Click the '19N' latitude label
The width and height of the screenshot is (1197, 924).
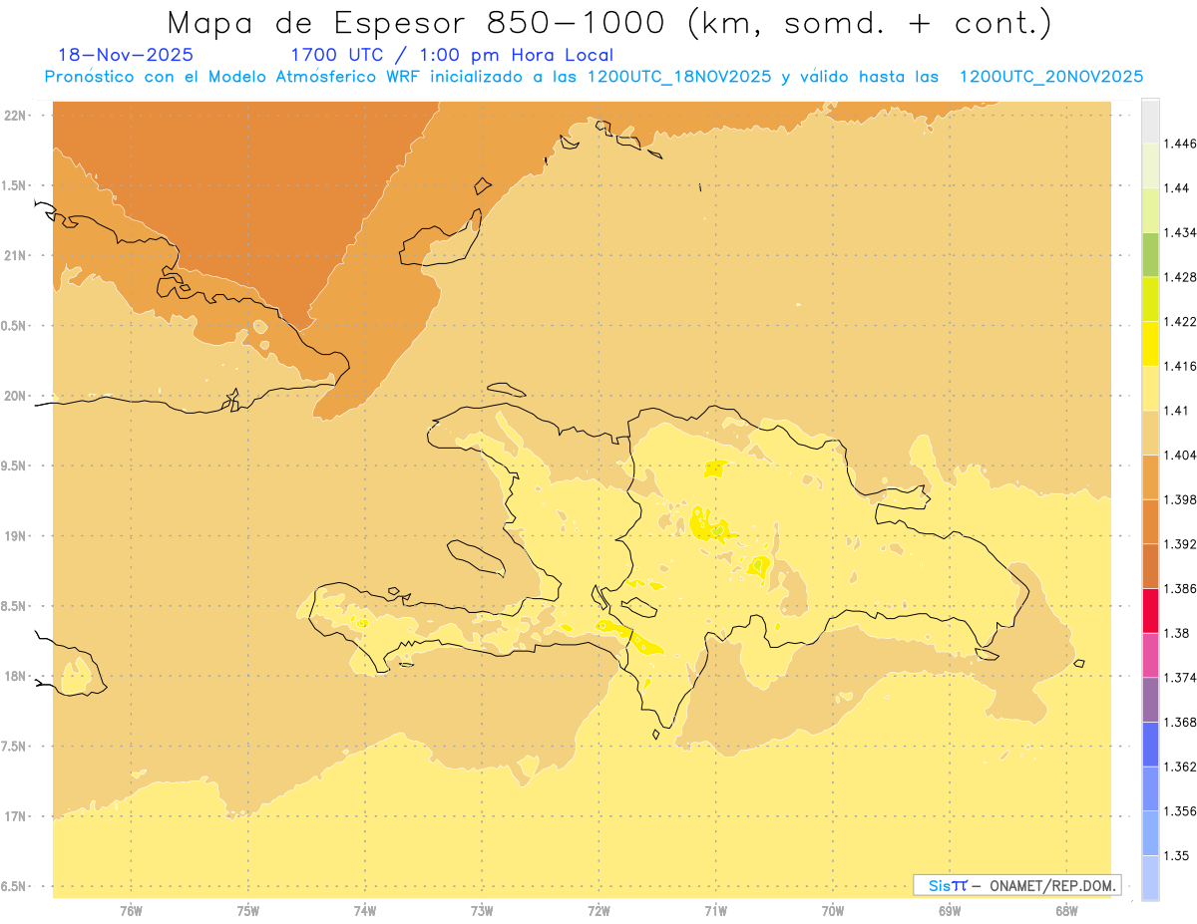15,536
